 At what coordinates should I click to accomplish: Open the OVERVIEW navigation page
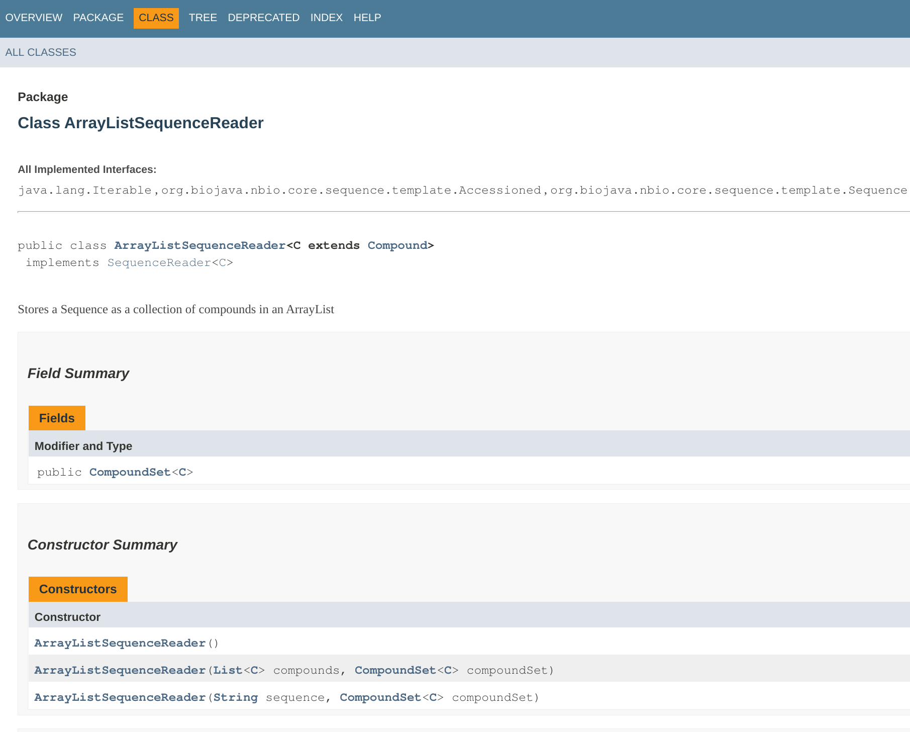33,18
